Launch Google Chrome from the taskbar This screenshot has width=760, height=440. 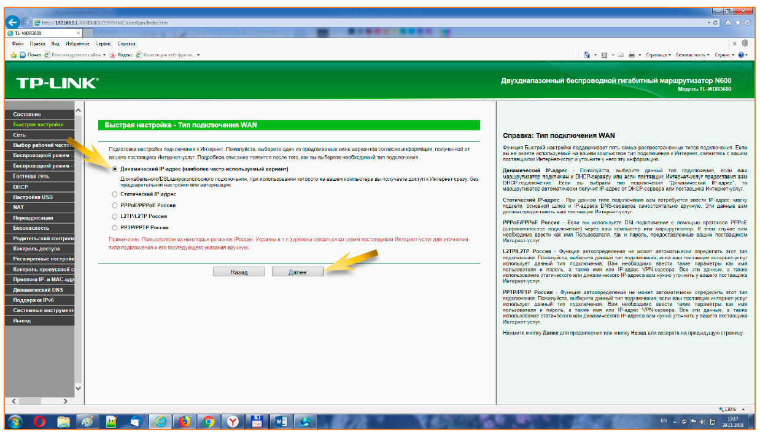[209, 422]
